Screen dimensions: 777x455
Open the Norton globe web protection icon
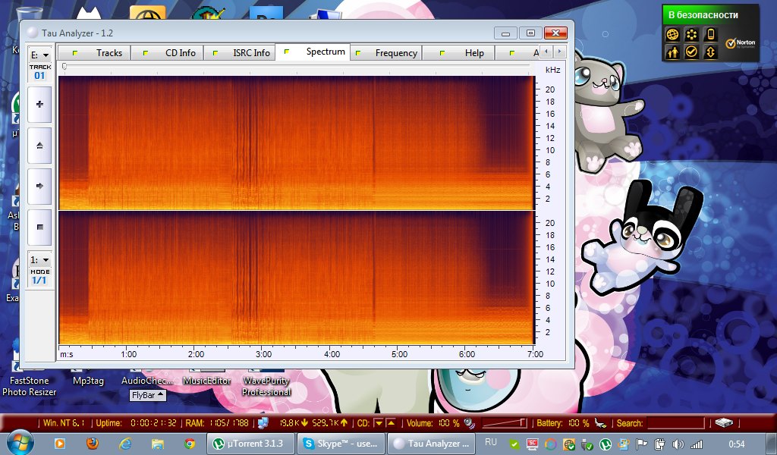672,35
